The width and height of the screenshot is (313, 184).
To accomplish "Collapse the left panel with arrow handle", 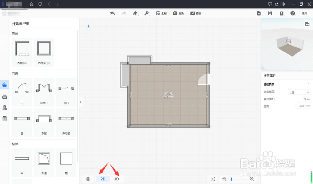I will pyautogui.click(x=80, y=102).
